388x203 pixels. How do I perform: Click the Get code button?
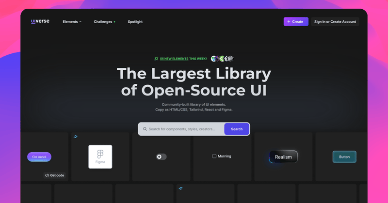[54, 175]
